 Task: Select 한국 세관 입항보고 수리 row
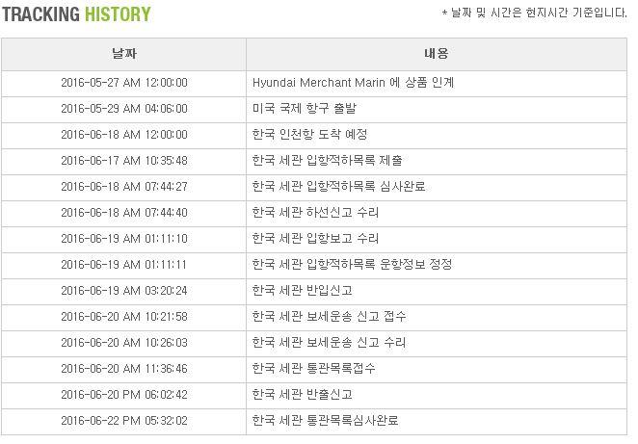(315, 239)
